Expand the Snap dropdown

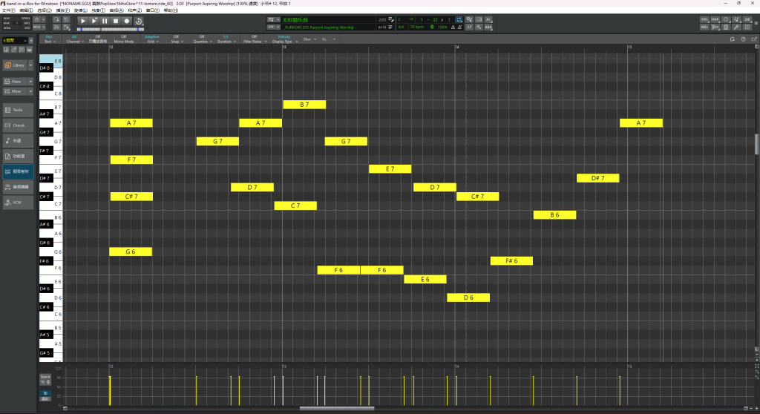pos(176,39)
